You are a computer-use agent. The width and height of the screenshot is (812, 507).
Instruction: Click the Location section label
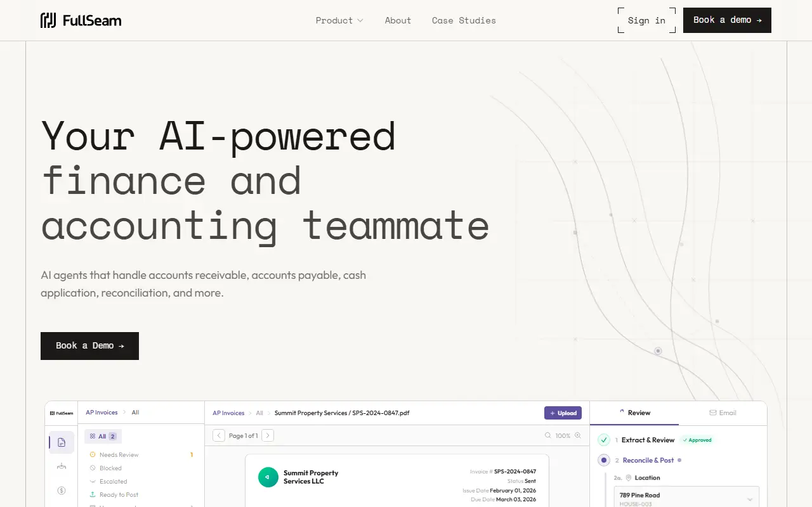(647, 478)
